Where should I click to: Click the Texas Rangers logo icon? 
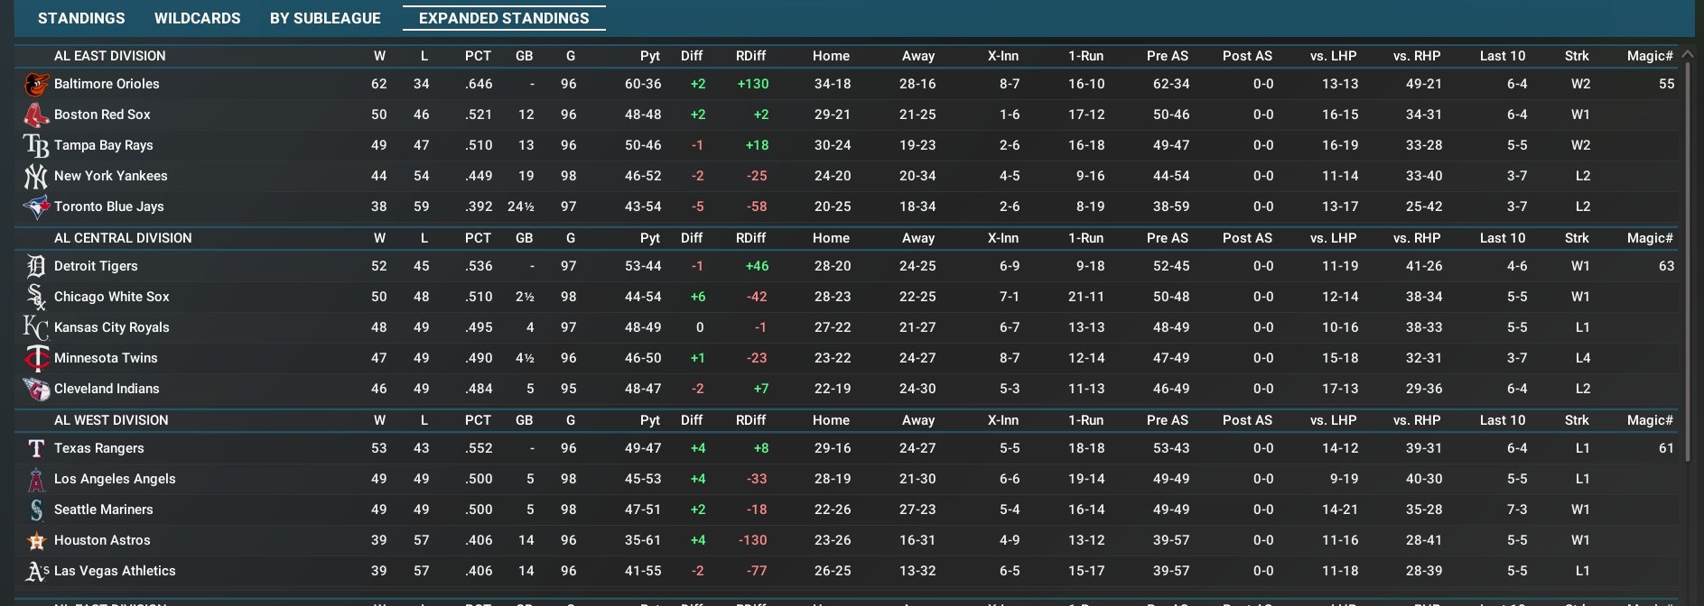36,448
